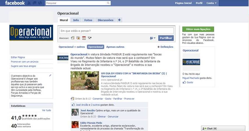
Task: Open Ver tudo statistics link
Action: pyautogui.click(x=47, y=110)
